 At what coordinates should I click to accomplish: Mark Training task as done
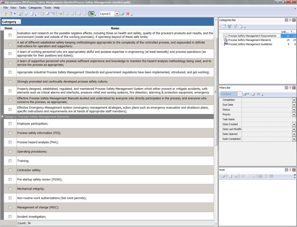[x=10, y=161]
